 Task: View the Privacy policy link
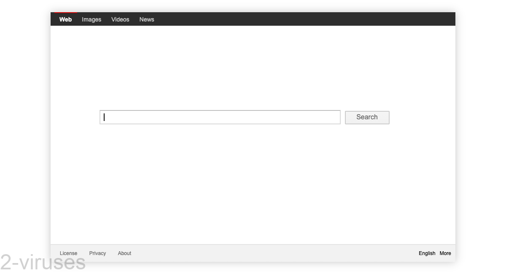[x=97, y=253]
